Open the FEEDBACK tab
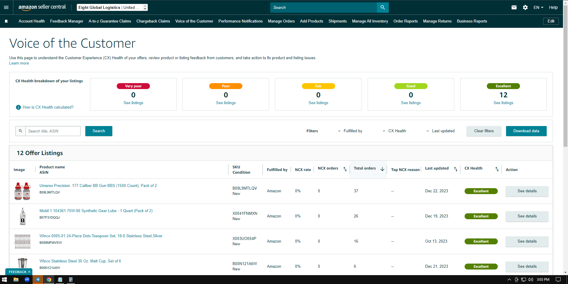 click(x=18, y=272)
